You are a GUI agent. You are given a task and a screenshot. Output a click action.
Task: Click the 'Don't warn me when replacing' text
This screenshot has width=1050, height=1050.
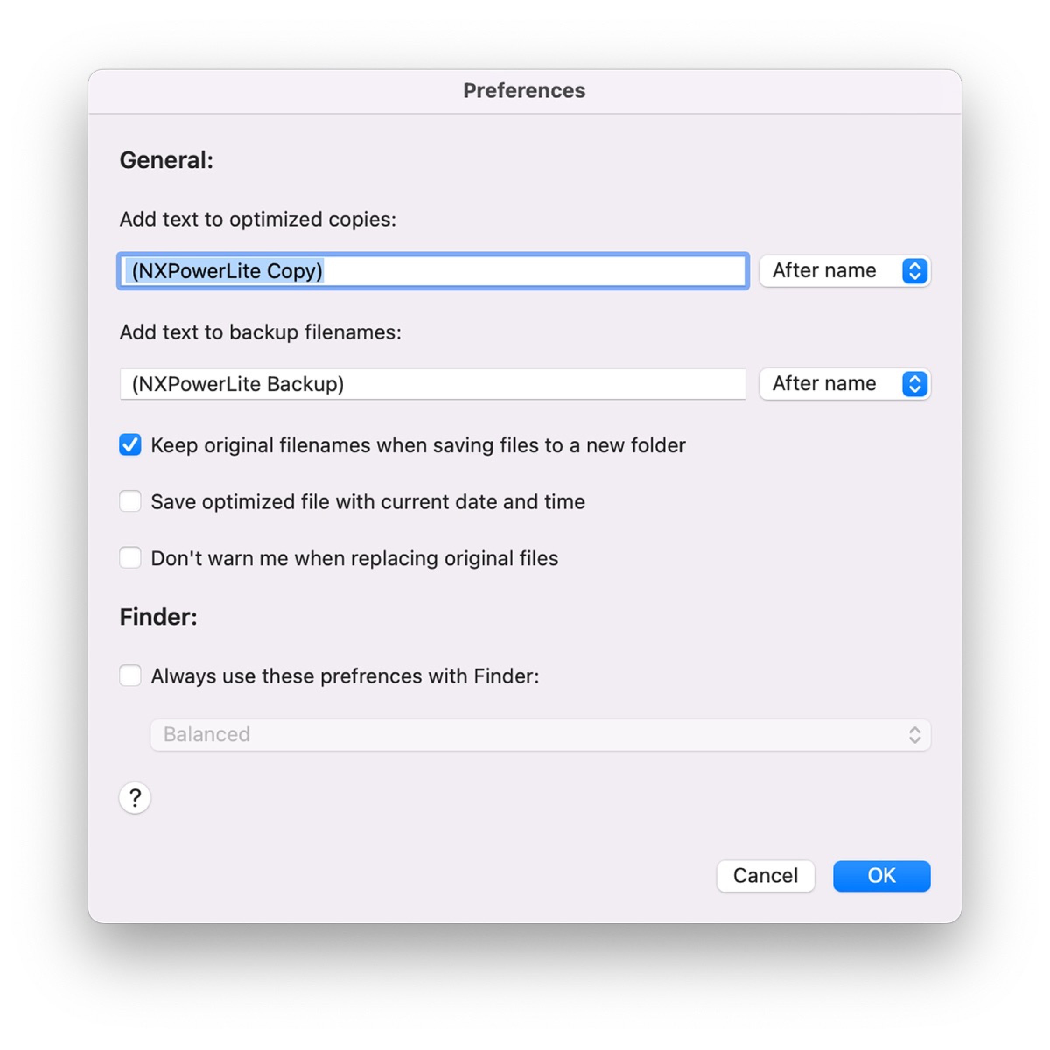coord(354,558)
